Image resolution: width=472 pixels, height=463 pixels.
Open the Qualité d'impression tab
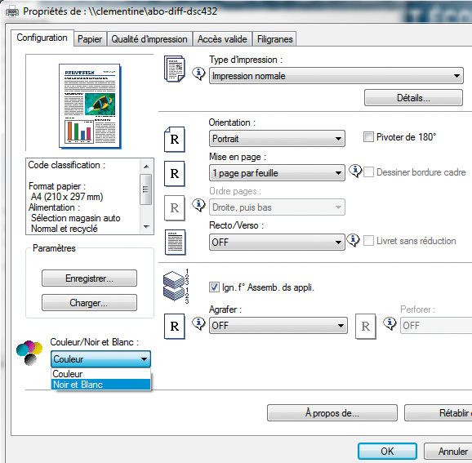(149, 39)
